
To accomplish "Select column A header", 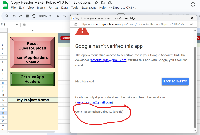I will (x=33, y=30).
